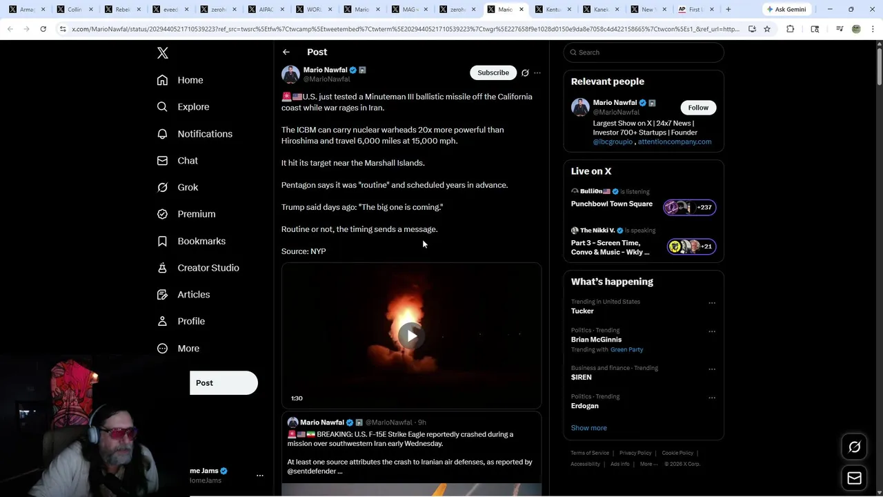Click Subscribe button on Mario Nawfal's post

tap(493, 72)
